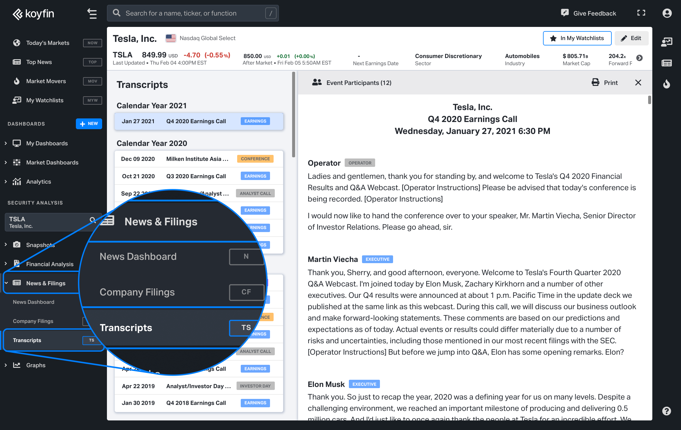Click the Koyfin logo

33,14
